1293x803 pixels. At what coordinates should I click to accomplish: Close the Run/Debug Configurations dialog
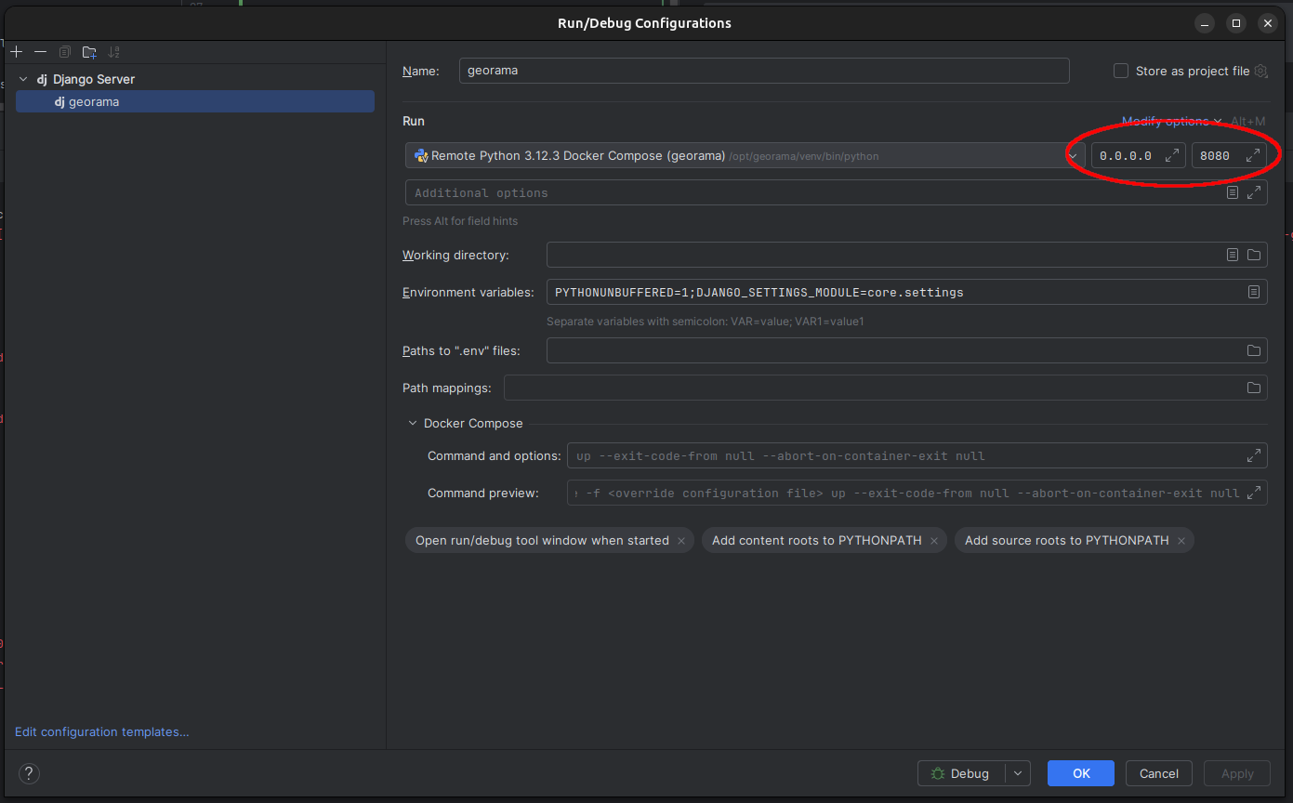(x=1267, y=23)
